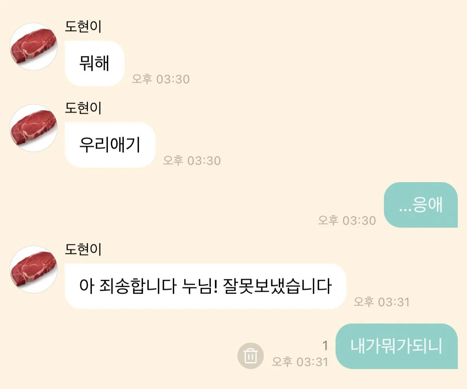
Task: View profile photo next to the apology message
Action: (x=34, y=270)
